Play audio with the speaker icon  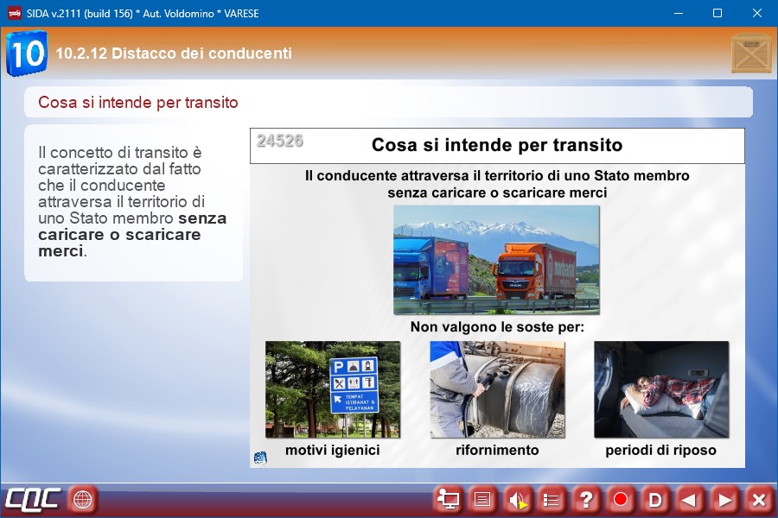[x=517, y=499]
